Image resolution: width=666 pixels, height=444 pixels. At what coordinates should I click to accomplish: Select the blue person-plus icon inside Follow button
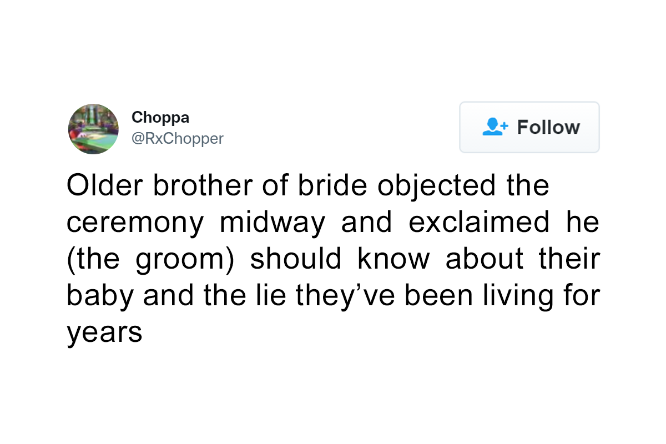point(495,127)
